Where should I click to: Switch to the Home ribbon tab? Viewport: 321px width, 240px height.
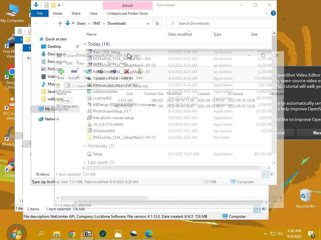point(58,13)
